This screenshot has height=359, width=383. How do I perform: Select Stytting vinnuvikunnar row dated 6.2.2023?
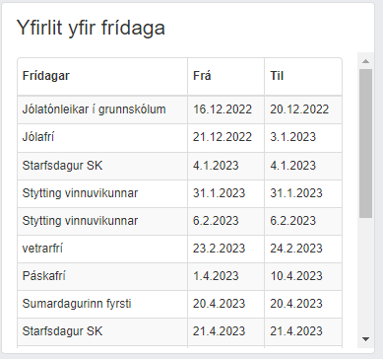pyautogui.click(x=179, y=221)
